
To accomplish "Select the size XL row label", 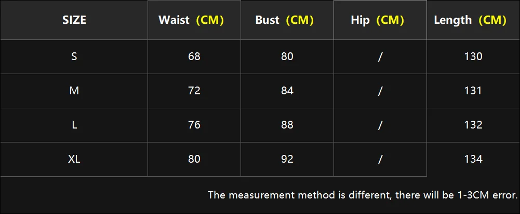I will pos(74,160).
